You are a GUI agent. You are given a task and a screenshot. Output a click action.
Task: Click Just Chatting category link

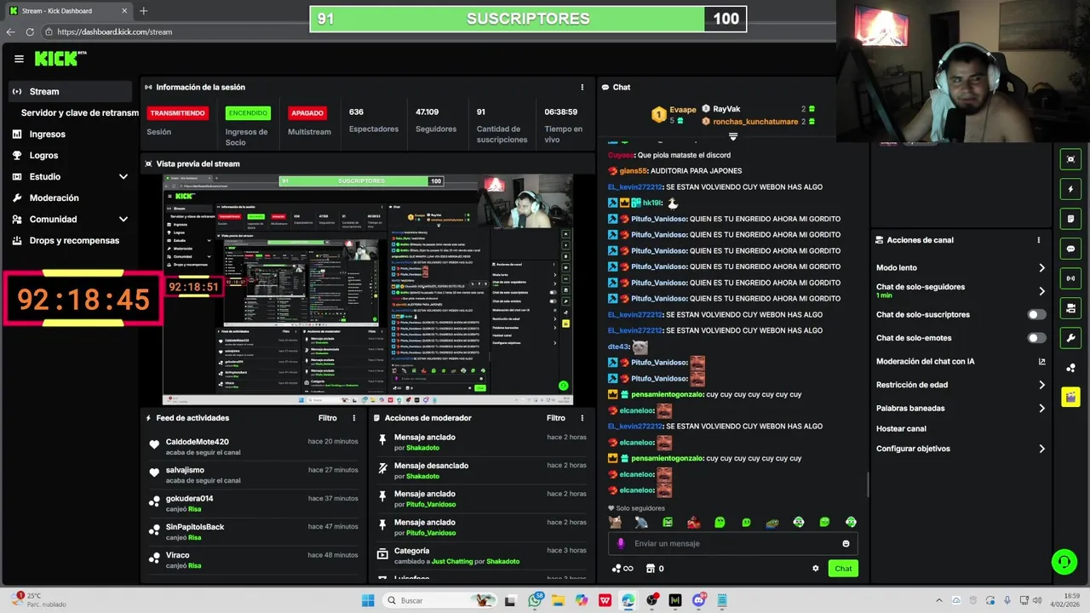click(451, 562)
